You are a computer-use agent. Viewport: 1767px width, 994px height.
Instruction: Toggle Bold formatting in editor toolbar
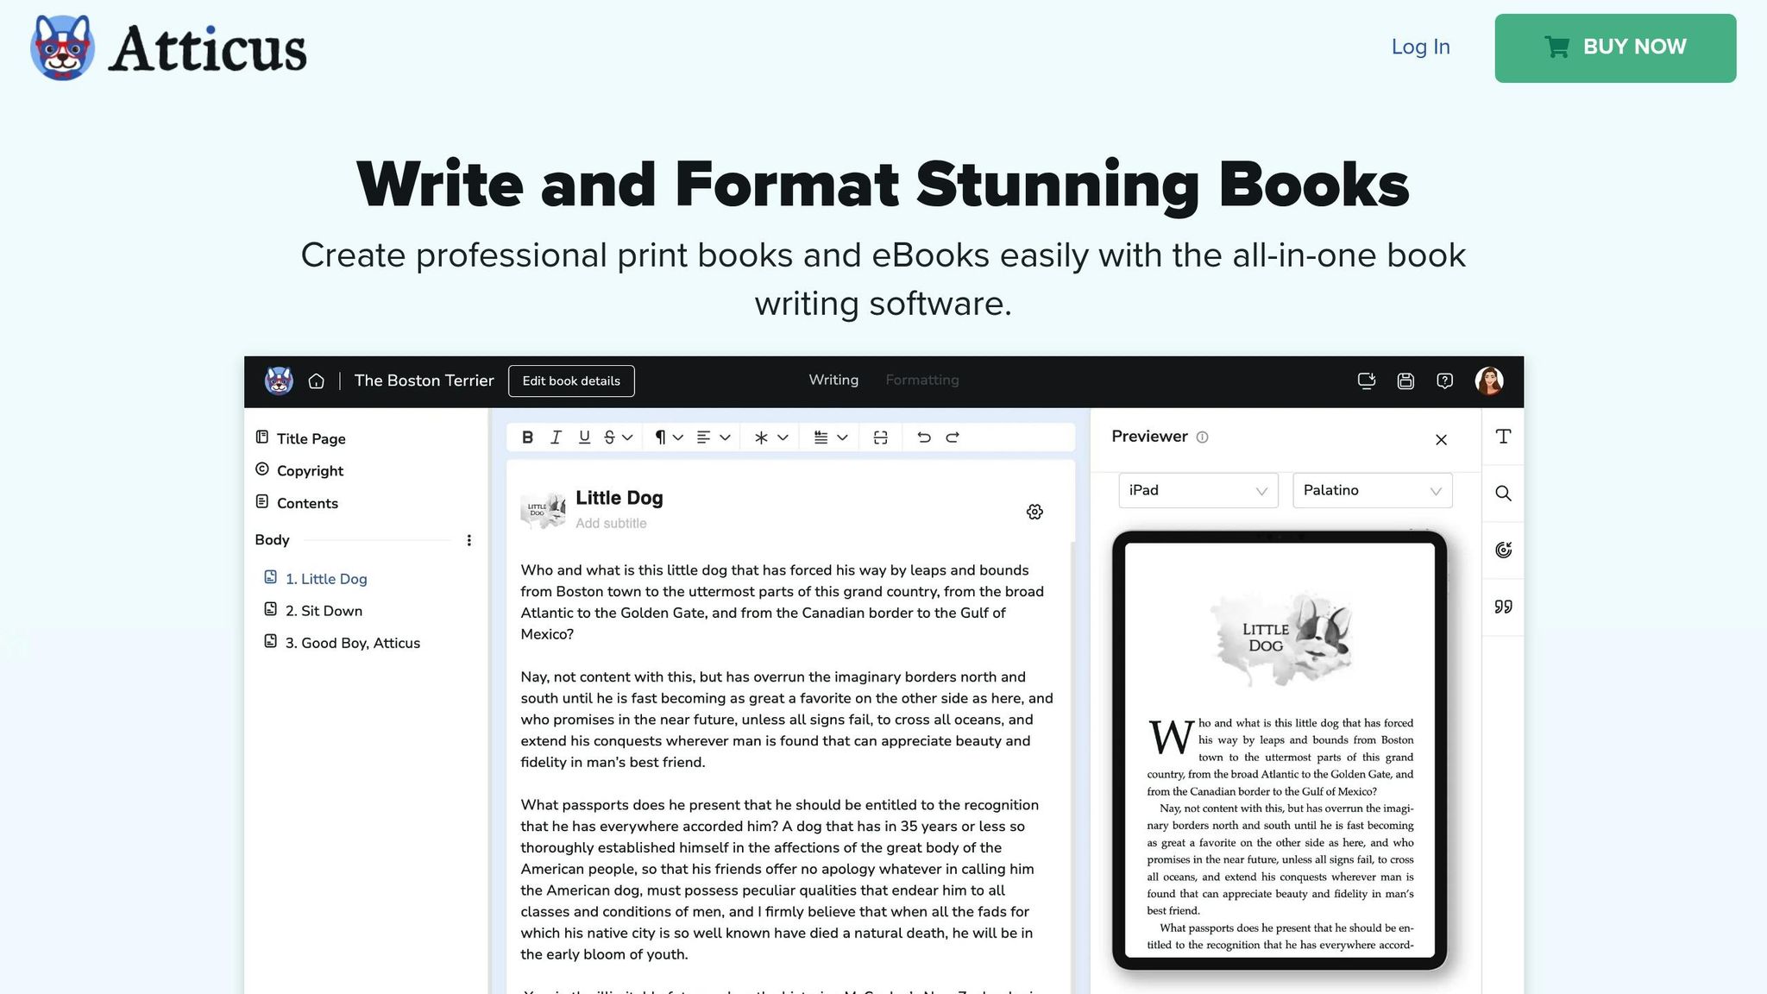(x=527, y=437)
